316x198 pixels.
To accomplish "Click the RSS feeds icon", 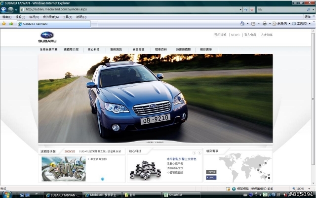I will [x=253, y=24].
